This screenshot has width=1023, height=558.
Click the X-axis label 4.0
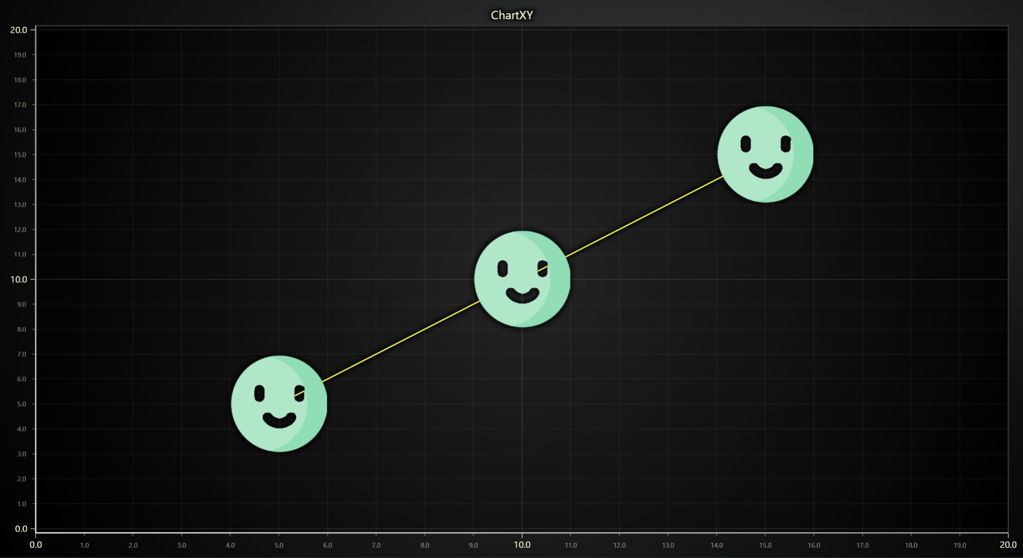pyautogui.click(x=230, y=545)
